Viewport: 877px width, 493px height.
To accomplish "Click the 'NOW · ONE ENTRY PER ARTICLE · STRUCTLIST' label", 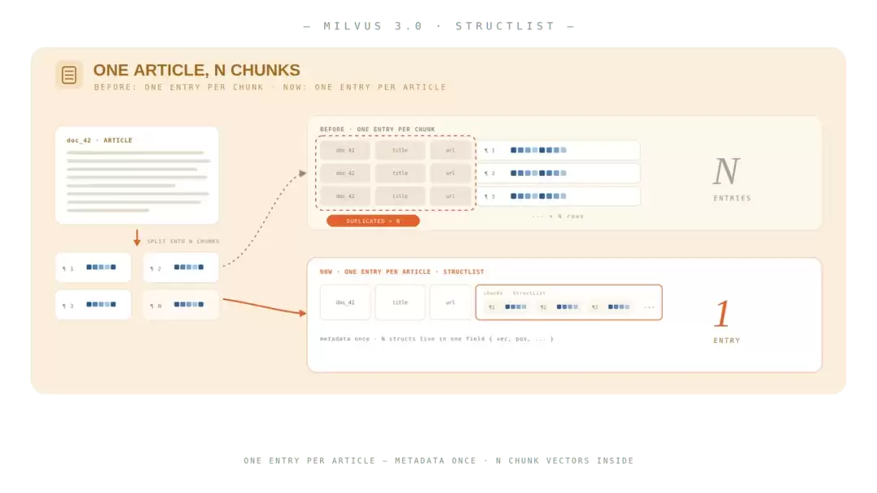I will pyautogui.click(x=402, y=272).
